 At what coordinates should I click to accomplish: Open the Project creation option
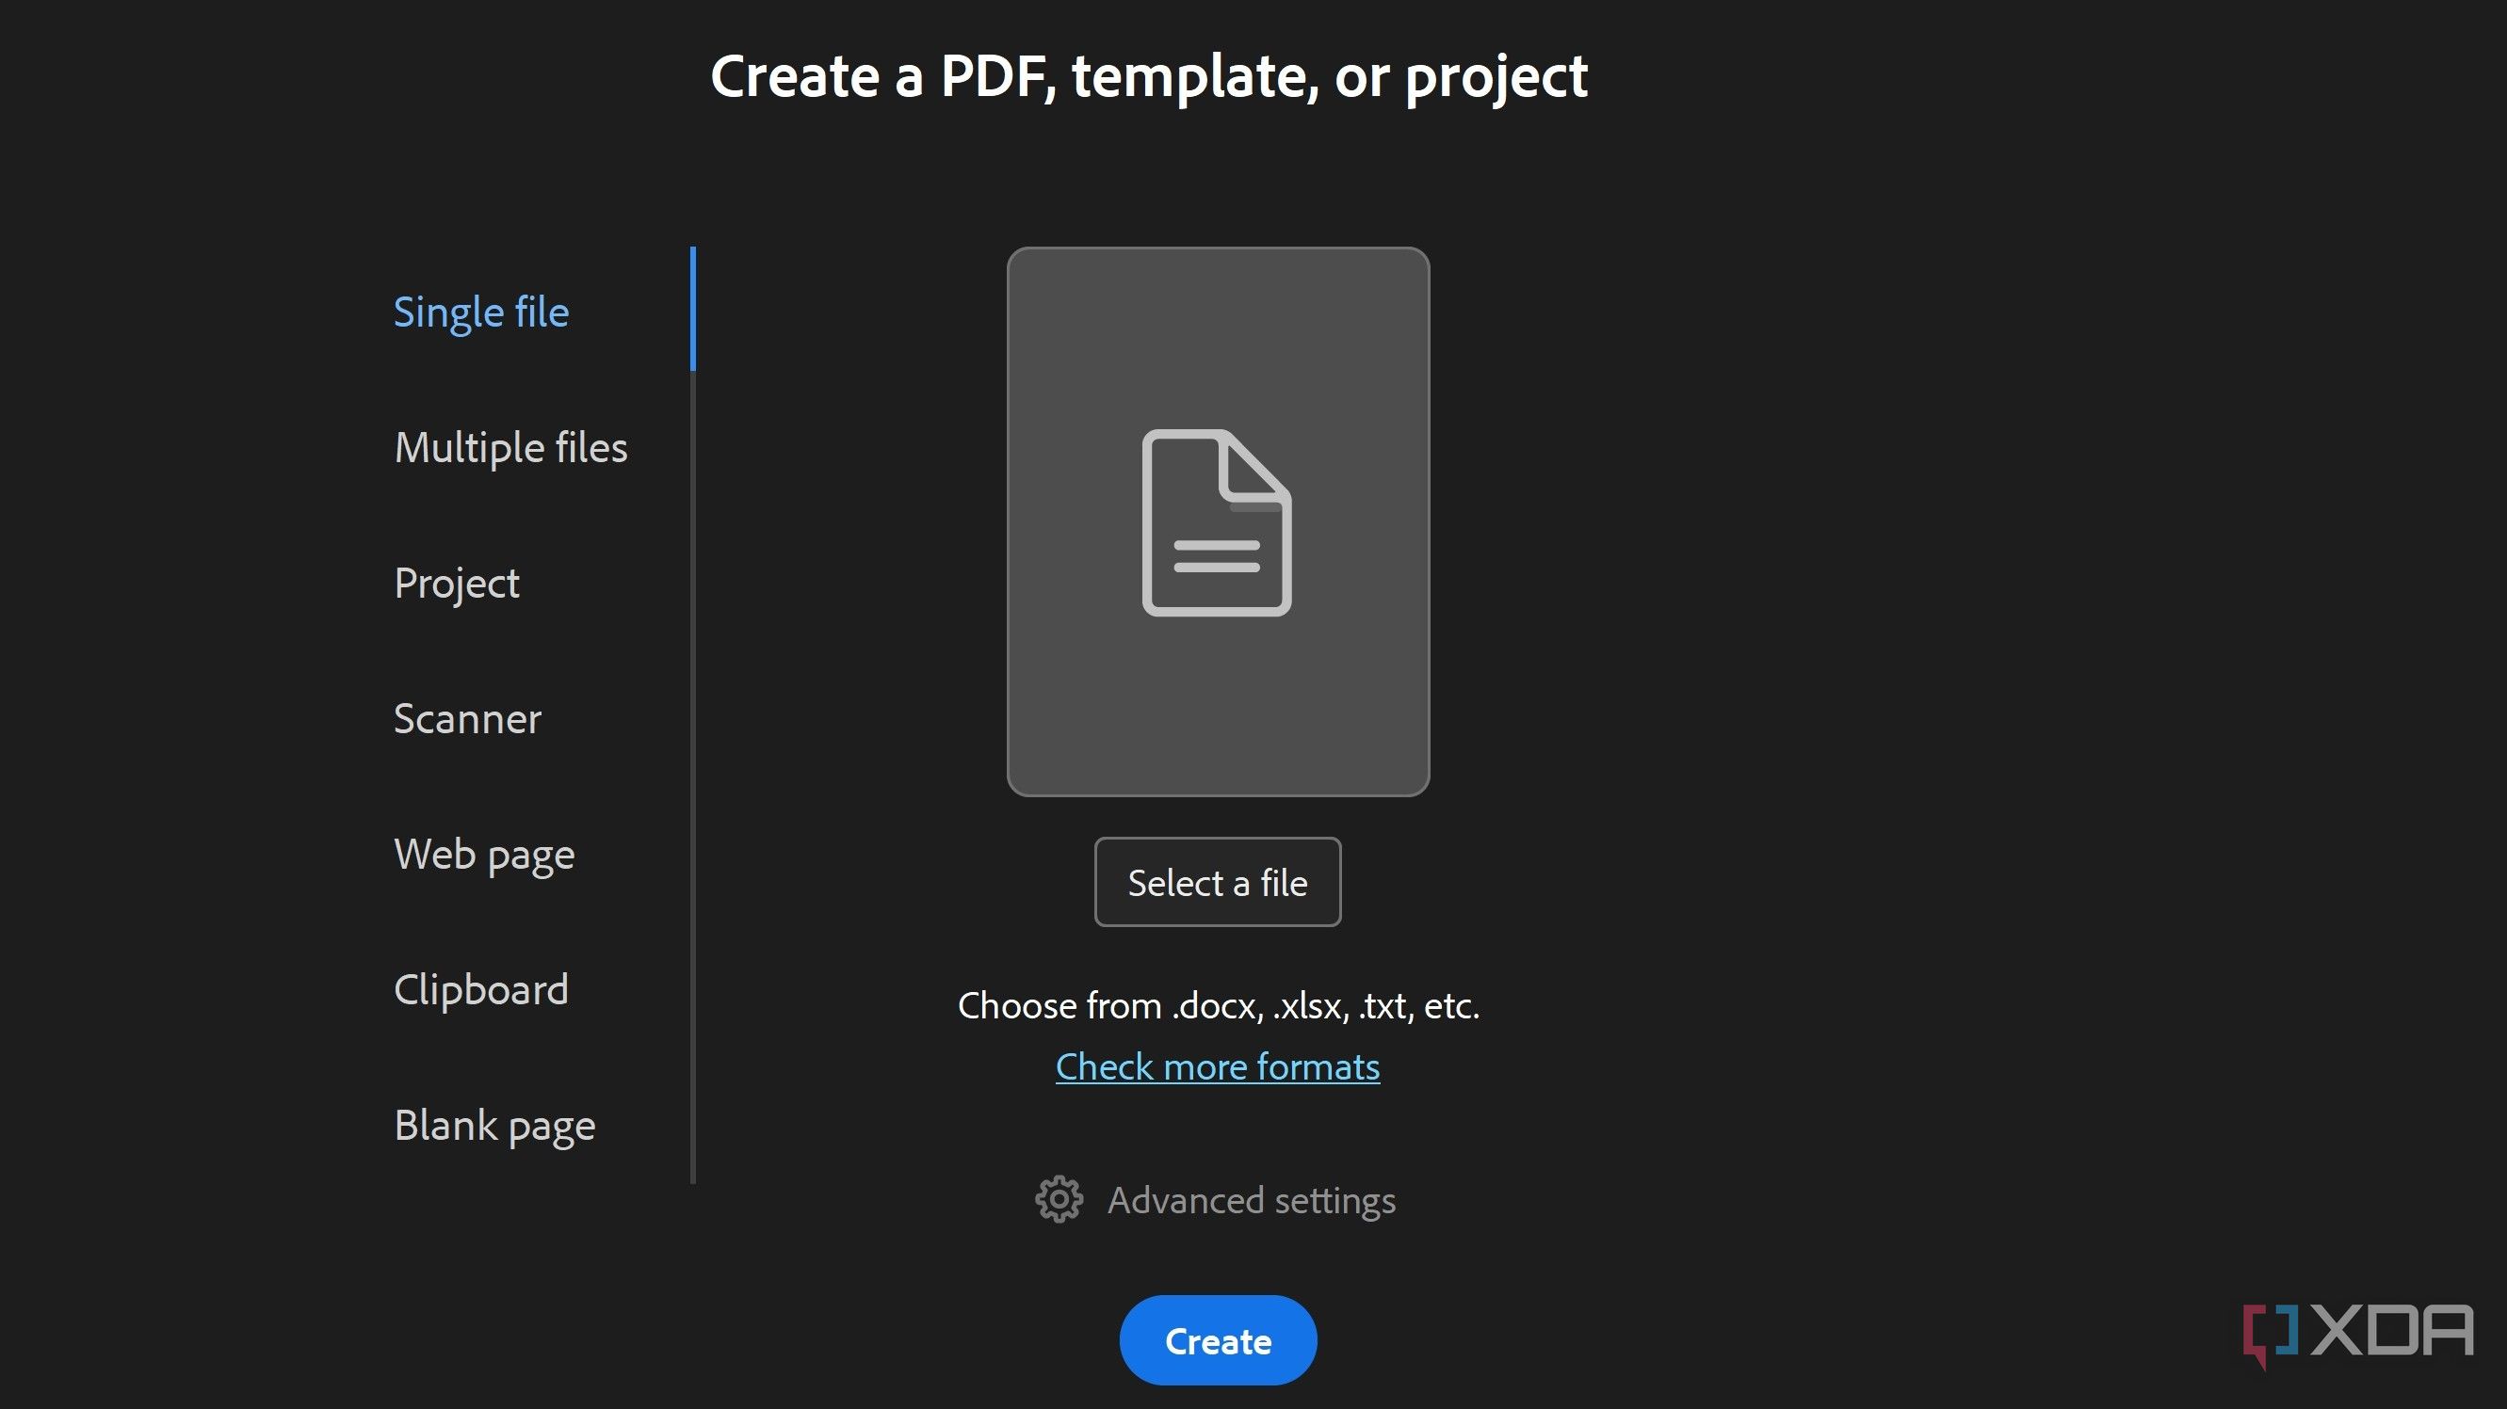point(457,584)
